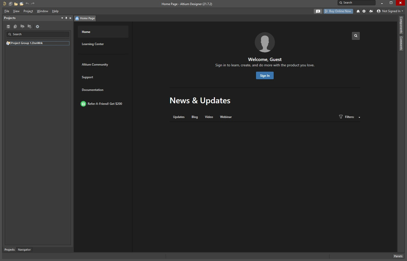Switch to the Projects bottom tab

pos(9,250)
